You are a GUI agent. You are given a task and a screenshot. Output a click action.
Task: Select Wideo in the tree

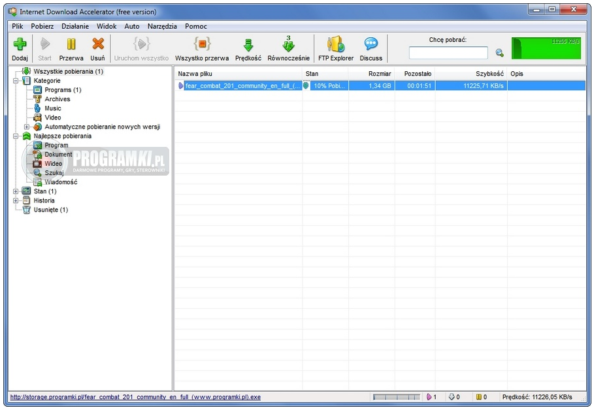click(53, 164)
